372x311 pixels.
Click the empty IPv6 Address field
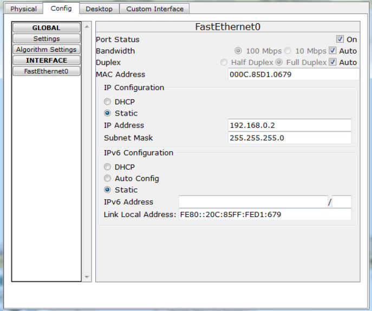pos(253,202)
